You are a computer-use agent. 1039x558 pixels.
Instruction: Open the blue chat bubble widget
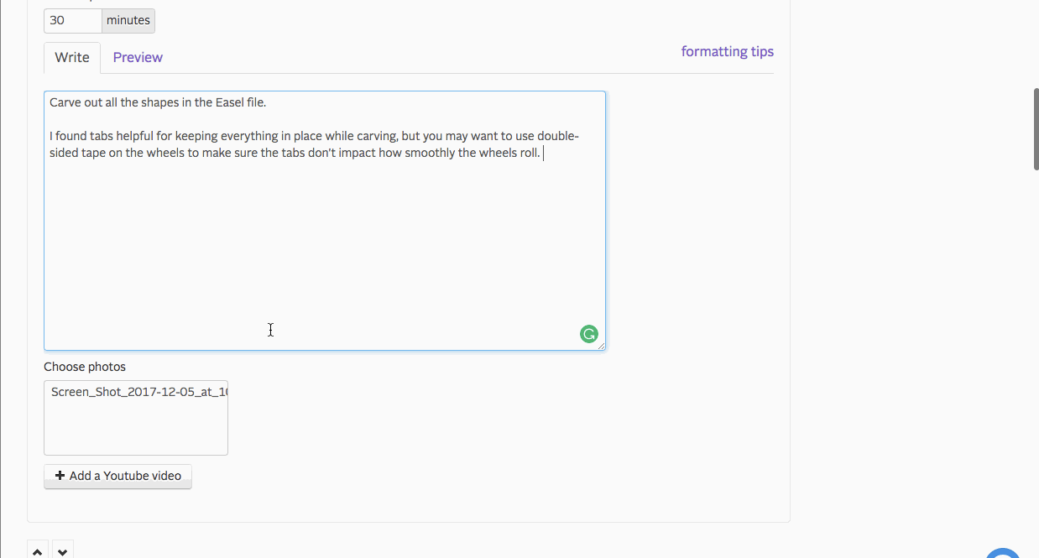tap(1002, 553)
